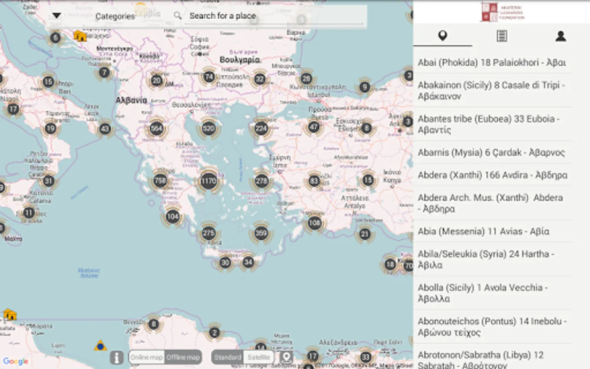This screenshot has width=590, height=369.
Task: Open the user profile tab
Action: click(560, 36)
